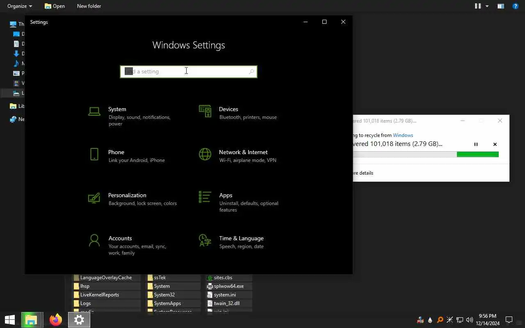Select the LiveKernelReports folder
This screenshot has width=525, height=328.
(x=96, y=295)
